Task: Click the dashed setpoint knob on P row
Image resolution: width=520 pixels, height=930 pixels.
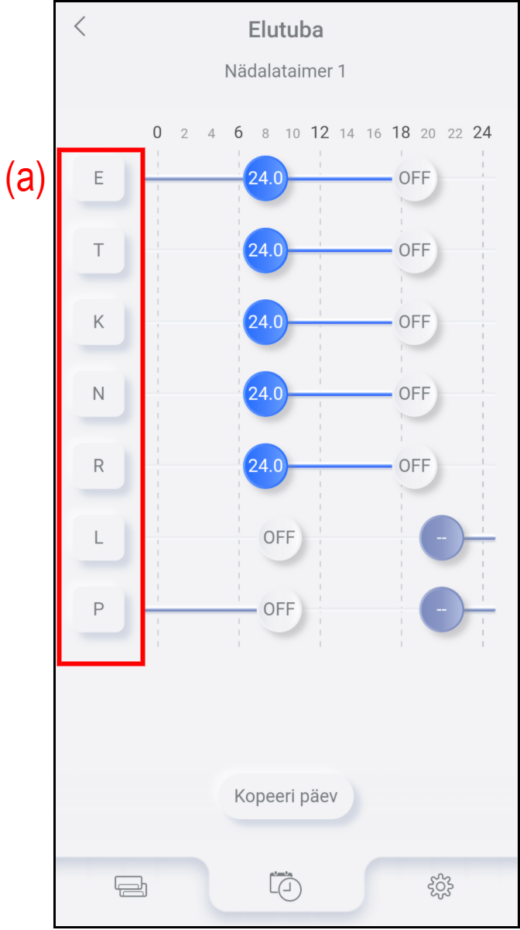Action: pyautogui.click(x=441, y=609)
